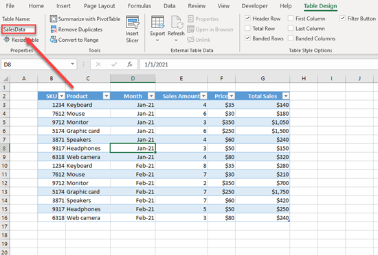Switch to the Developer tab

(x=254, y=5)
